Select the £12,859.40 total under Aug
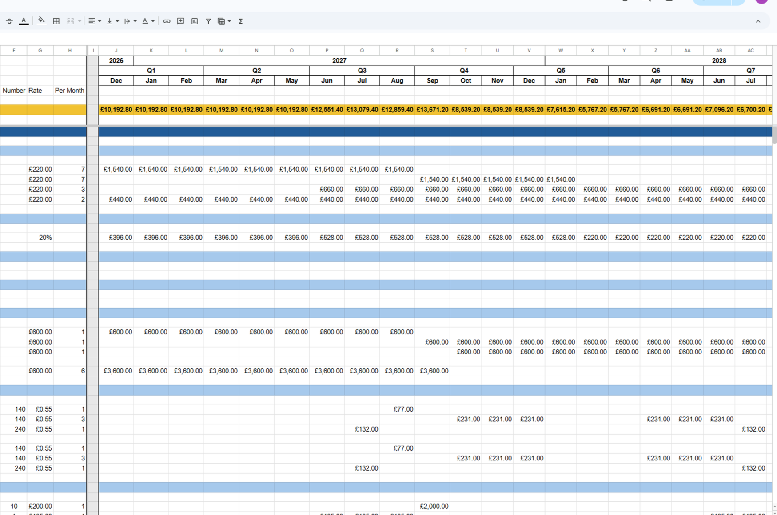The image size is (777, 515). (397, 110)
